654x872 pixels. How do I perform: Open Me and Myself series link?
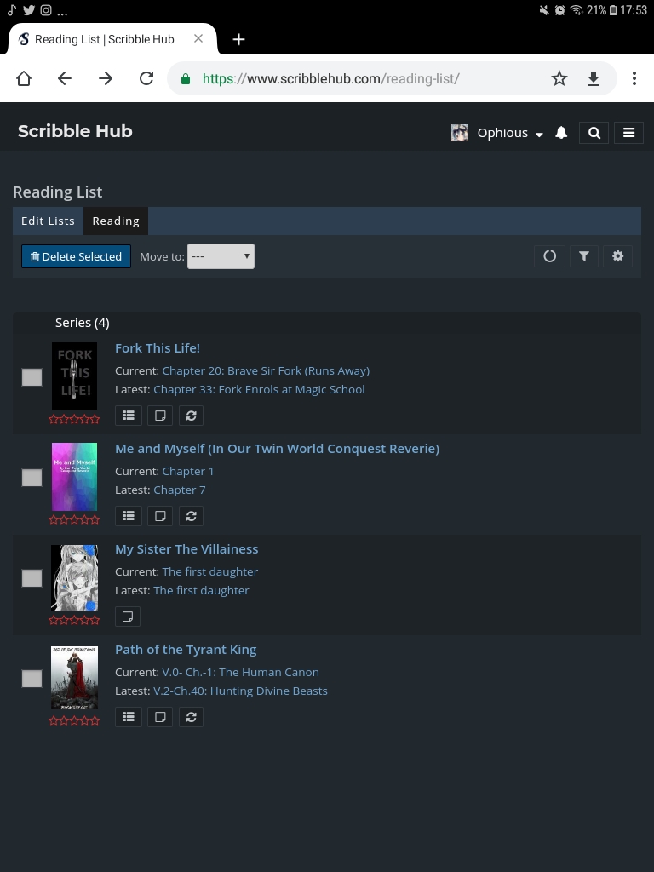click(277, 449)
